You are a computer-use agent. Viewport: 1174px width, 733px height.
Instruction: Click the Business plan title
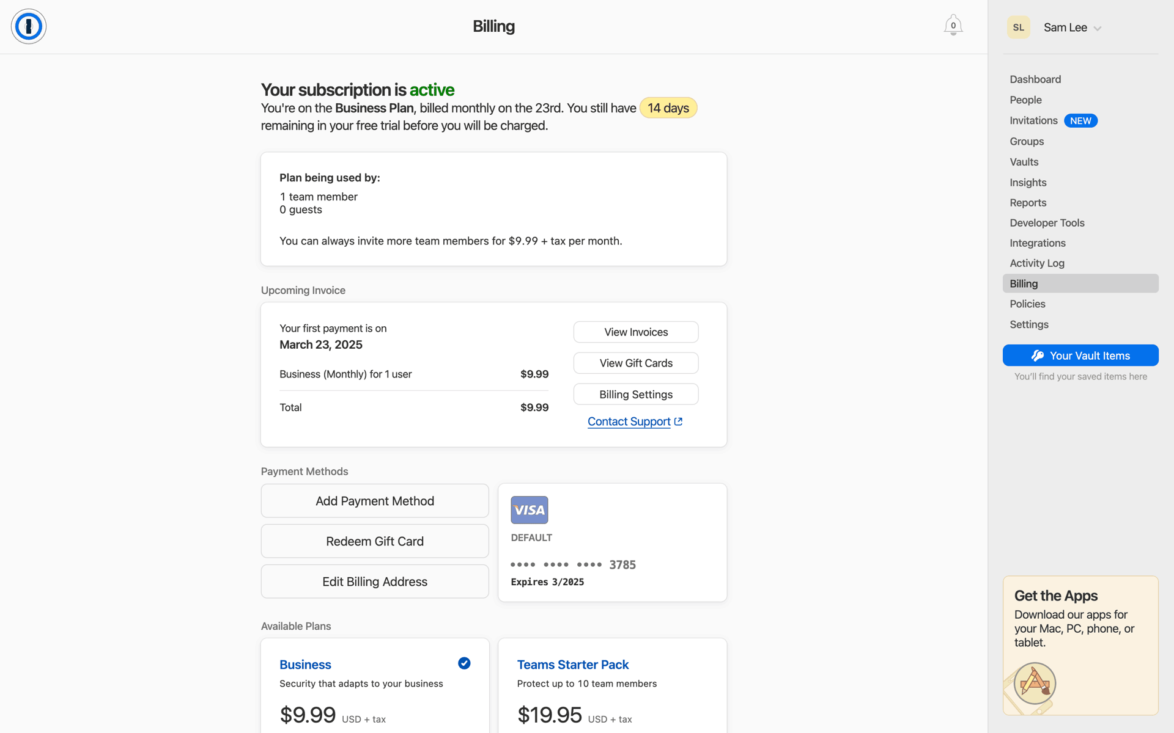coord(305,665)
